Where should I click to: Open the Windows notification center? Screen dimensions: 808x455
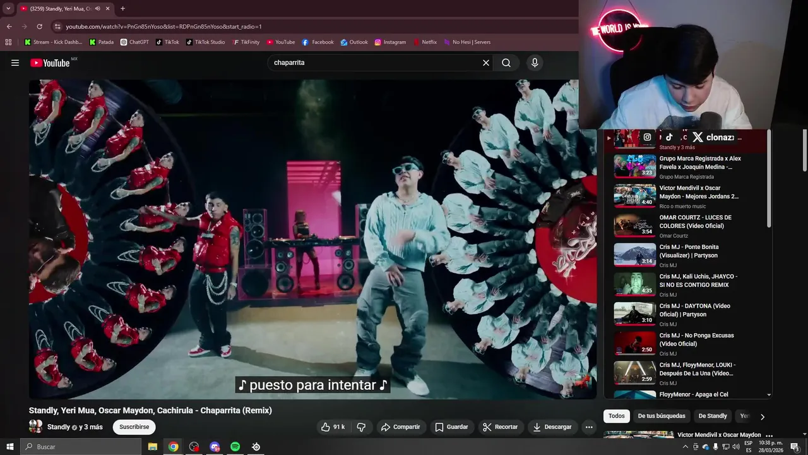[795, 447]
